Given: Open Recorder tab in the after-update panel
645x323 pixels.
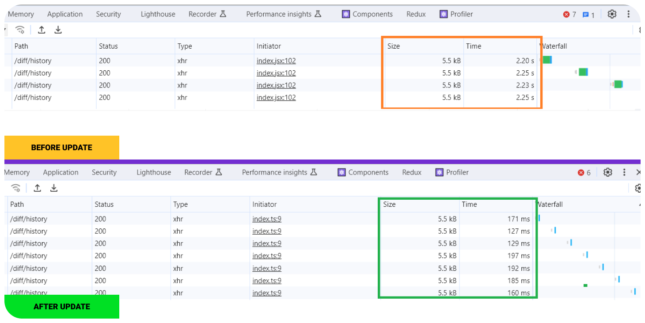Looking at the screenshot, I should tap(203, 172).
